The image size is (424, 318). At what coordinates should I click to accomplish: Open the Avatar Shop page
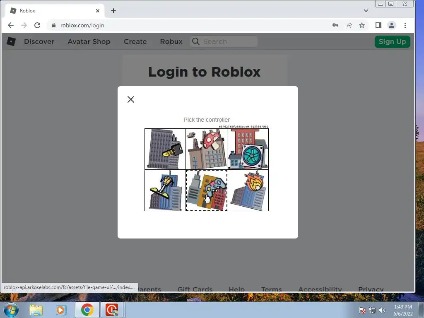click(x=89, y=41)
